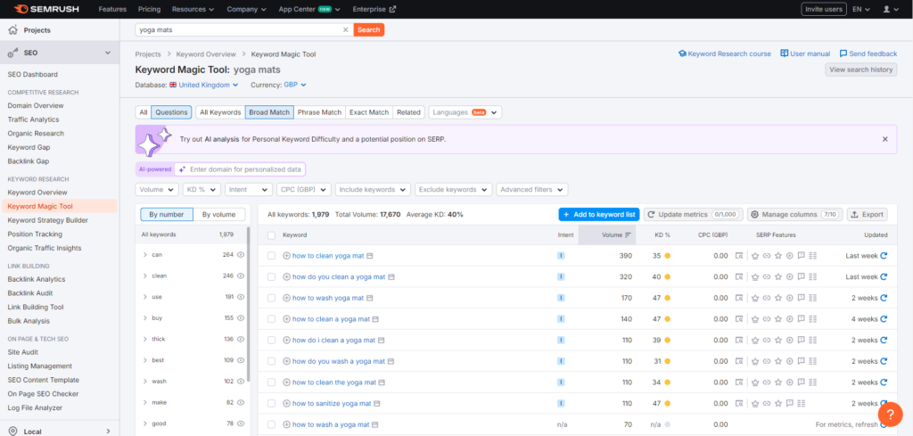This screenshot has width=913, height=436.
Task: Open the KD % filter dropdown
Action: 202,190
